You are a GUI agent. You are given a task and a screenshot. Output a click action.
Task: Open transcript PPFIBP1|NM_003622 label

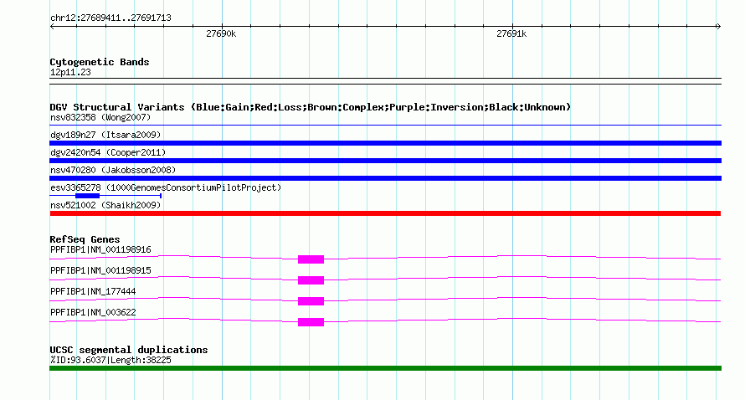[x=93, y=313]
